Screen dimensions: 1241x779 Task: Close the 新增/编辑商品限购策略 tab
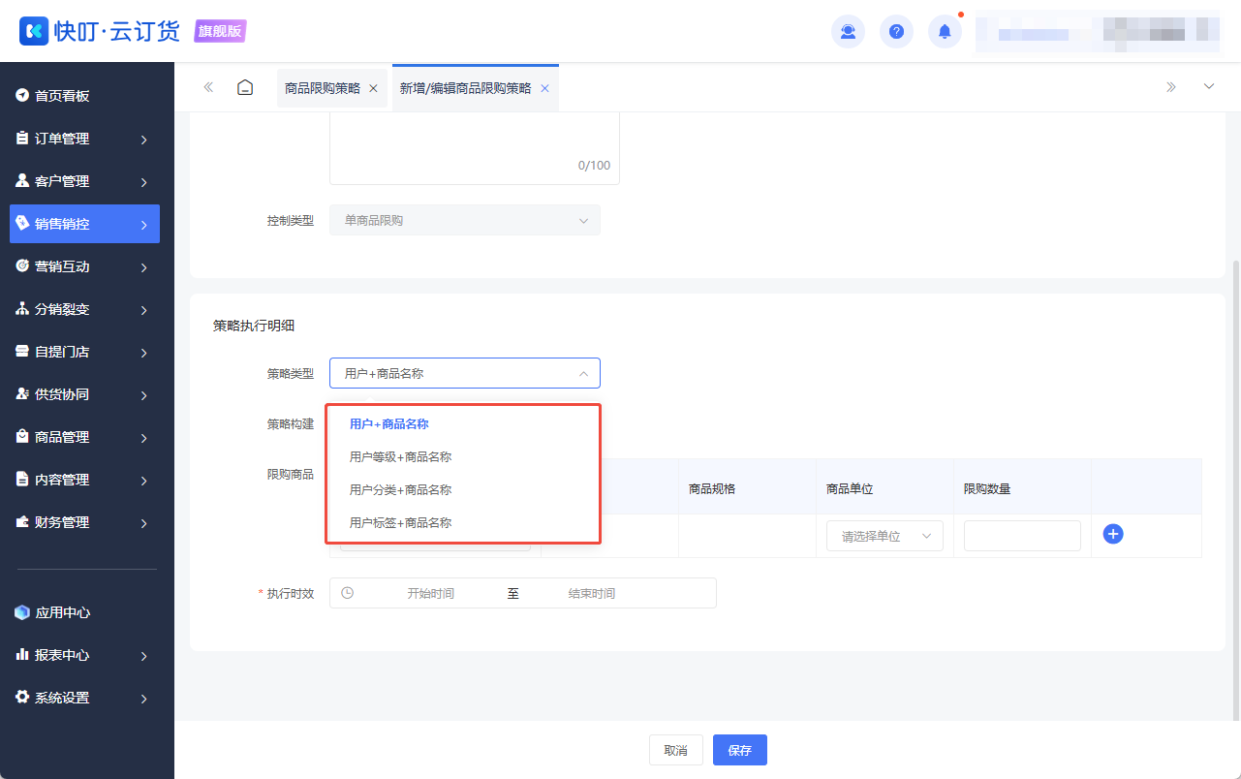[x=544, y=88]
